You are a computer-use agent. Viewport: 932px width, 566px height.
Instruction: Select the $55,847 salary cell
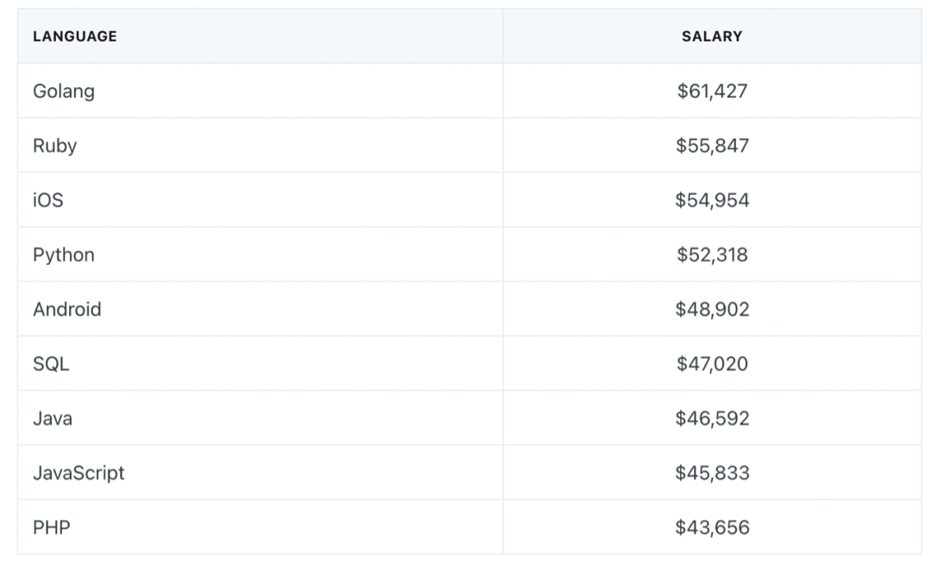[x=712, y=146]
